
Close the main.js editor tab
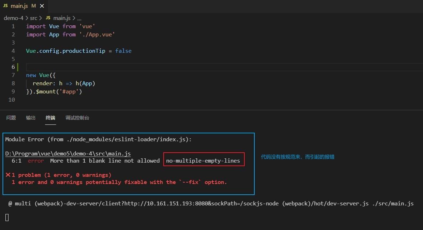click(x=42, y=6)
